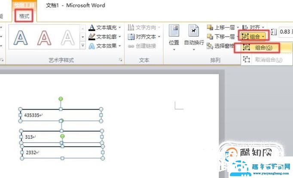
Task: Click the 自动换行 wrap text icon
Action: (x=194, y=30)
